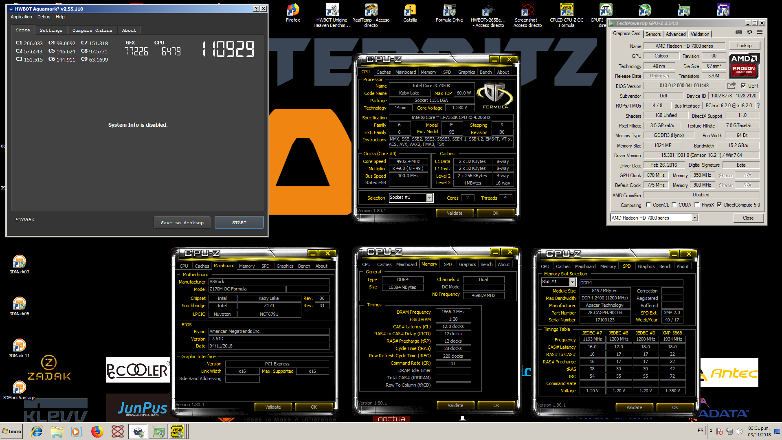This screenshot has height=440, width=782.
Task: Click the ES language indicator
Action: pos(701,431)
